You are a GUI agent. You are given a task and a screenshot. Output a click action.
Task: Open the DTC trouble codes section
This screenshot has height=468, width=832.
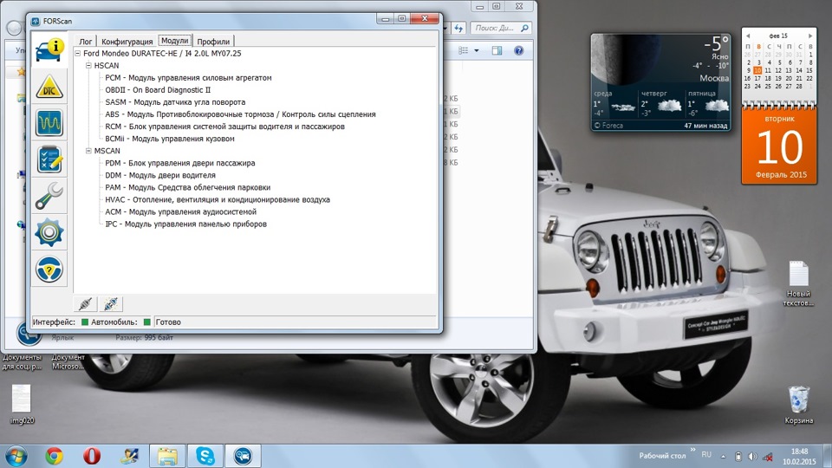pyautogui.click(x=49, y=87)
